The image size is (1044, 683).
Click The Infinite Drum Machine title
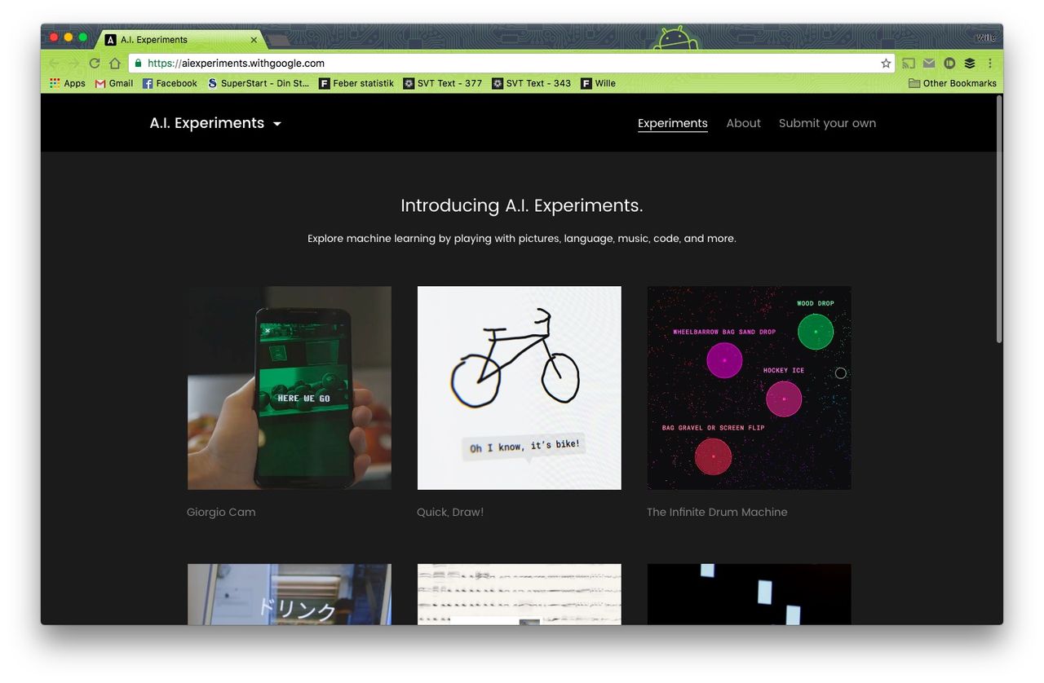717,512
